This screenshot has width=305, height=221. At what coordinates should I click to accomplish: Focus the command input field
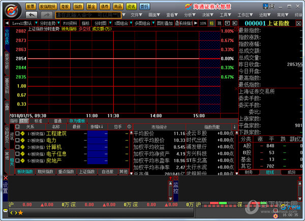tap(88, 15)
